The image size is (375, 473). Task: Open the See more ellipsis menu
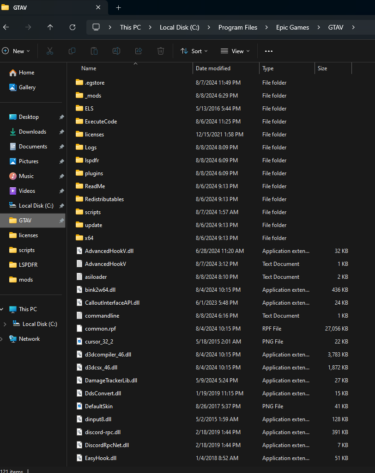(269, 51)
